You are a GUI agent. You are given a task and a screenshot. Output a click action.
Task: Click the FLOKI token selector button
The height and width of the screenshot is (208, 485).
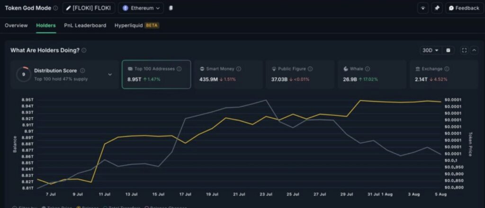pos(89,8)
